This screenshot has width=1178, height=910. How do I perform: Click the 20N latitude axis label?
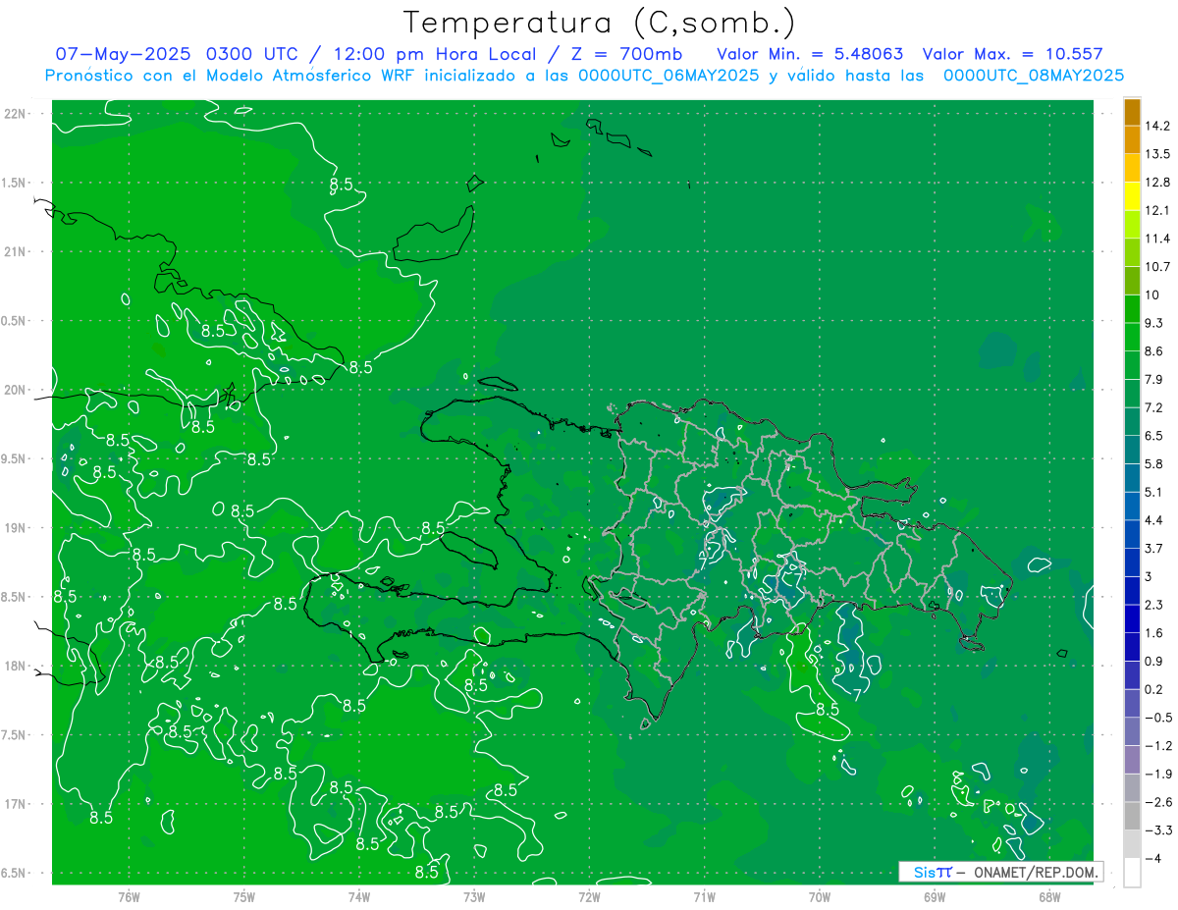pos(15,391)
